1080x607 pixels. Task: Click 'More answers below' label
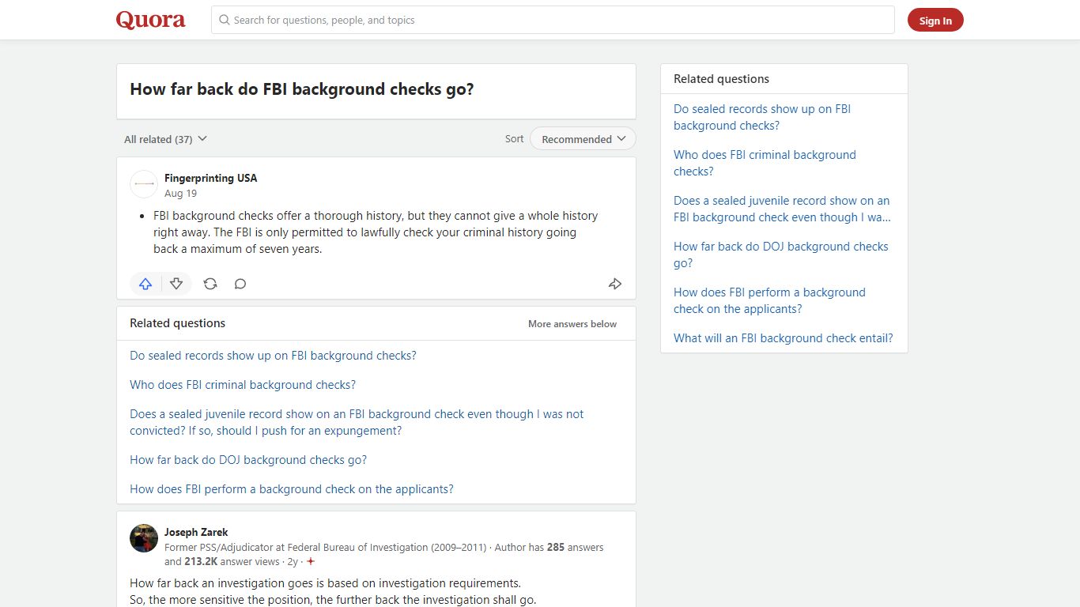click(x=572, y=324)
